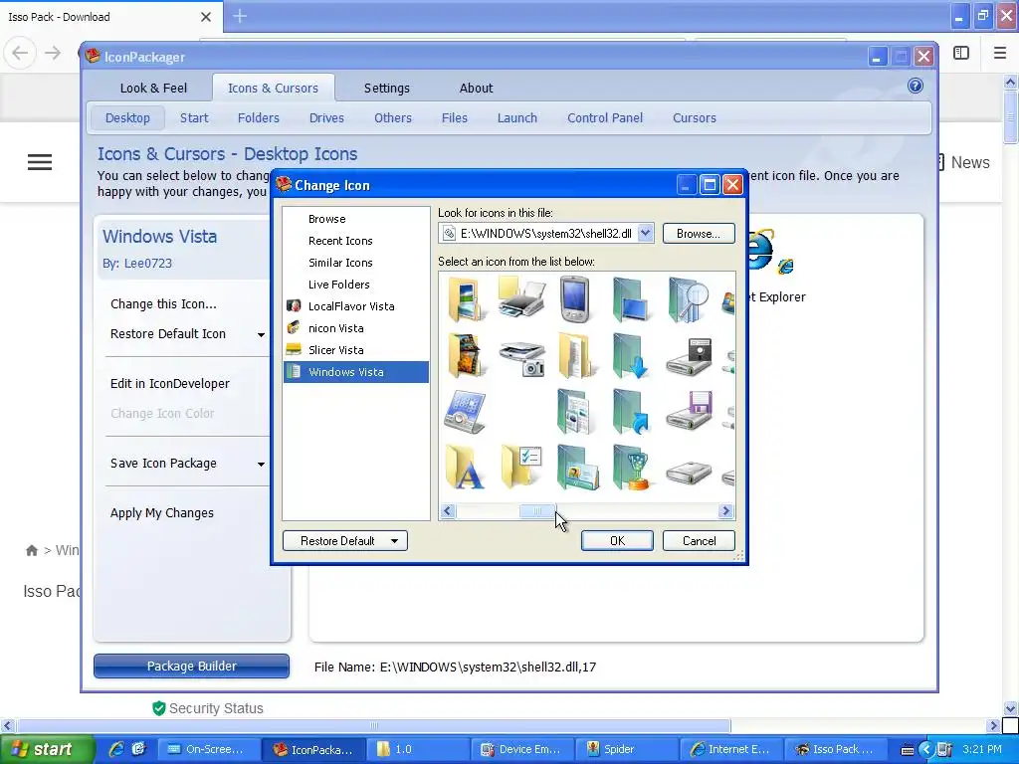Click Change this Icon...
Image resolution: width=1019 pixels, height=764 pixels.
[x=164, y=304]
